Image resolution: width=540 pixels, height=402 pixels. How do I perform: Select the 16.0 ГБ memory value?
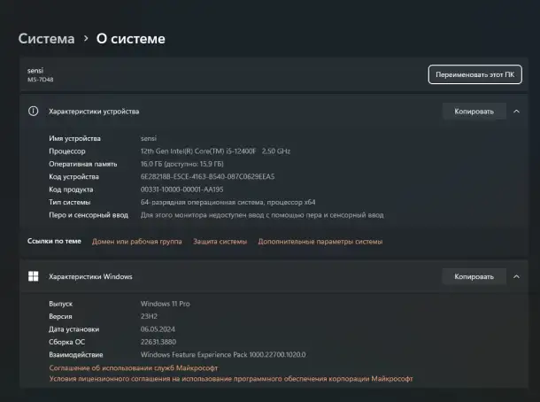[x=181, y=164]
